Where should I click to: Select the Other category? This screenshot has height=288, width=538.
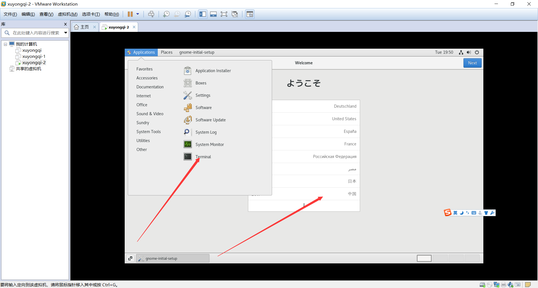pyautogui.click(x=142, y=150)
